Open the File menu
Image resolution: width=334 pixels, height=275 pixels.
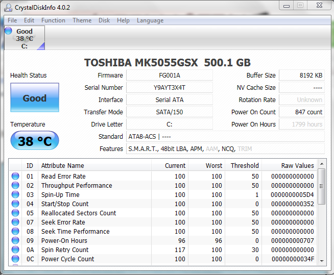[12, 20]
